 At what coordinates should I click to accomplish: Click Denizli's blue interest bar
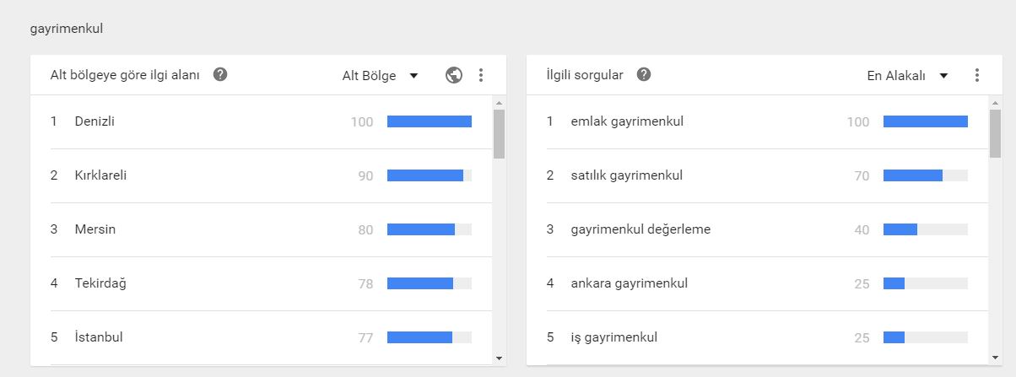coord(430,121)
